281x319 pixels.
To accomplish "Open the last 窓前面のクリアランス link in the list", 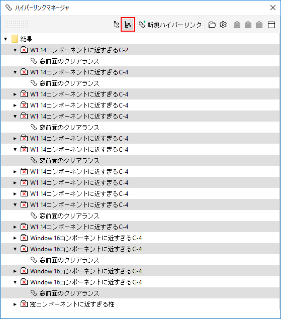I will (69, 293).
